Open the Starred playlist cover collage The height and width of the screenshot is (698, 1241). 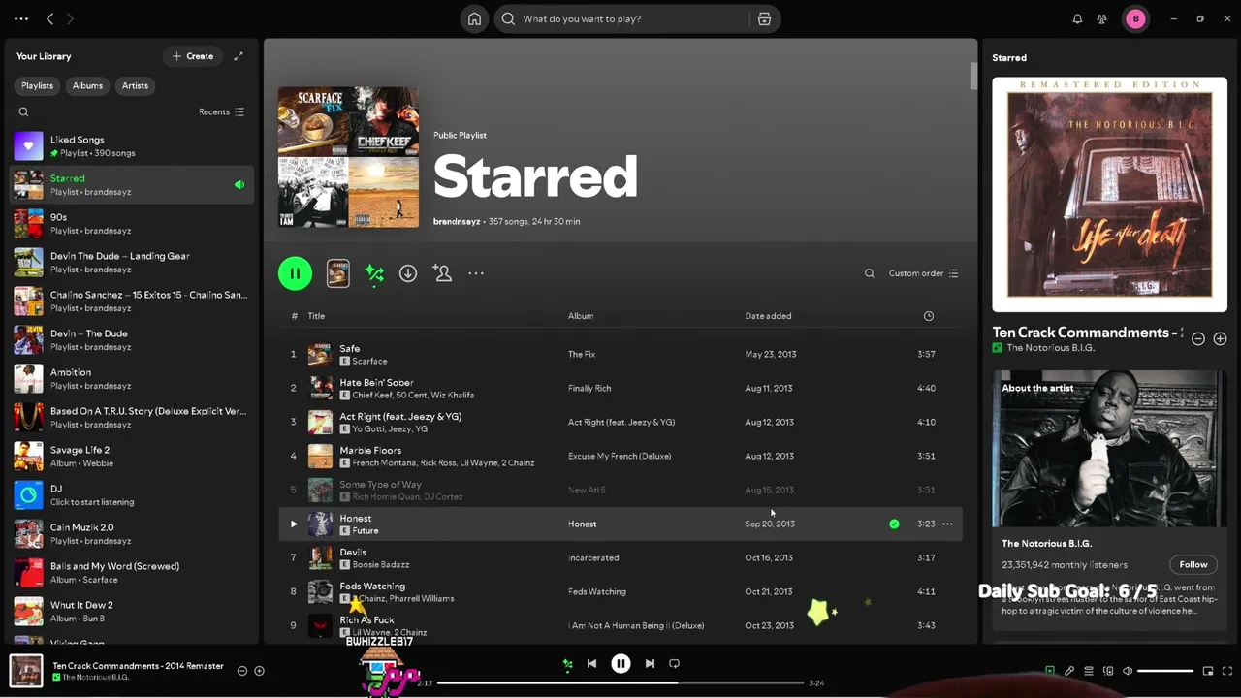(x=348, y=158)
